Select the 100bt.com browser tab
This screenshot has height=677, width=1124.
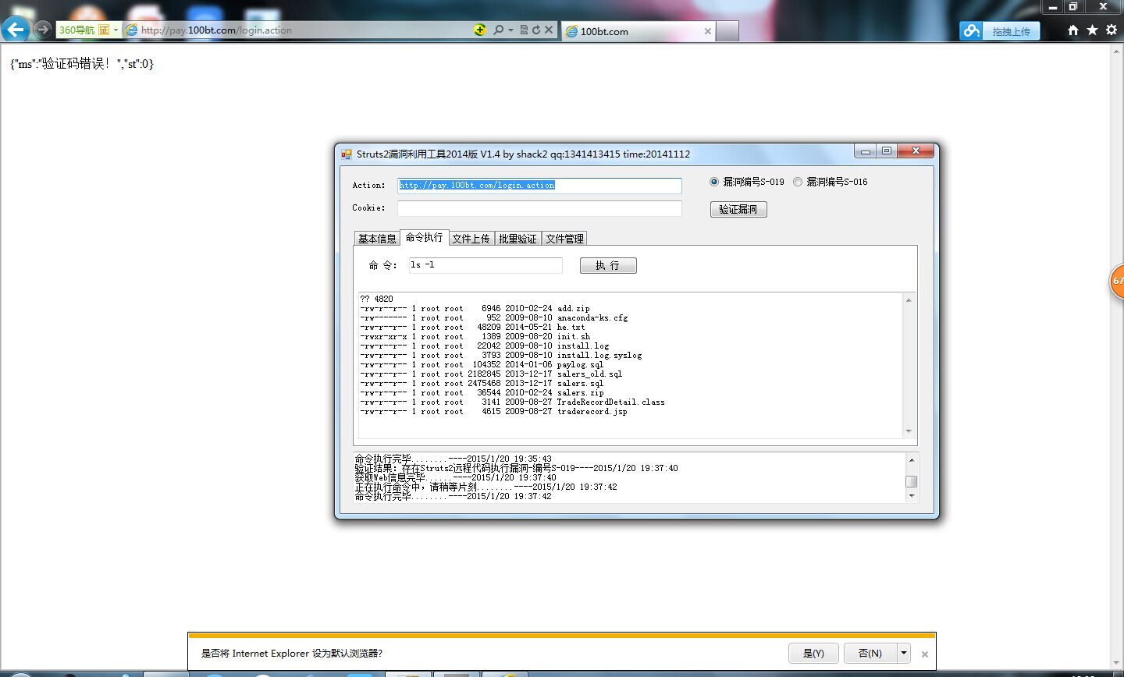[638, 31]
